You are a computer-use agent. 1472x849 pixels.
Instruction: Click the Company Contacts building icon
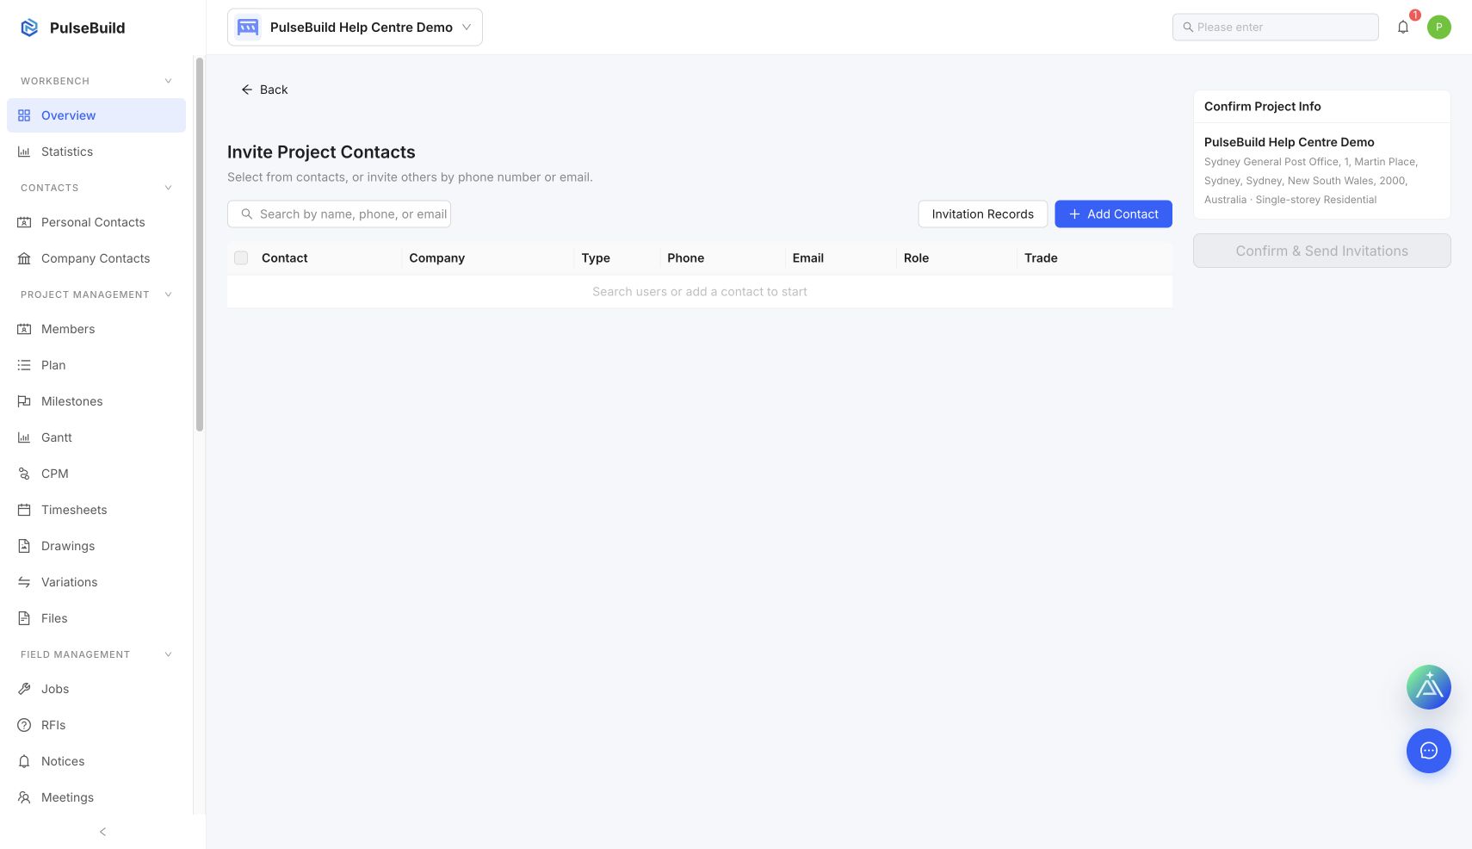click(x=24, y=258)
